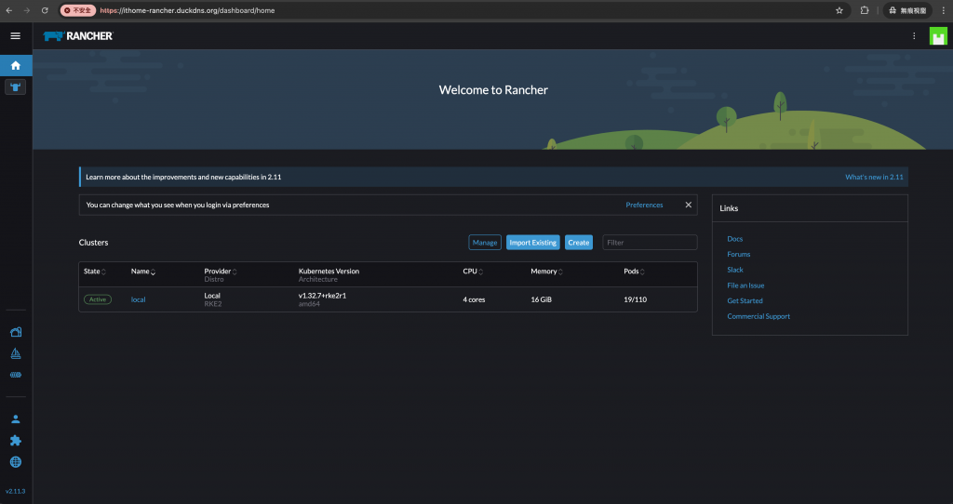The width and height of the screenshot is (953, 504).
Task: Sort clusters by Name column
Action: pyautogui.click(x=143, y=272)
